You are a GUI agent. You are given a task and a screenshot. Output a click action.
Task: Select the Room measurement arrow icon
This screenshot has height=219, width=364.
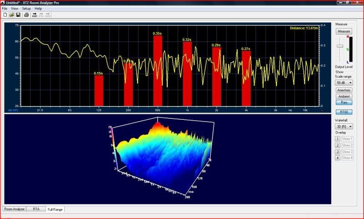[x=35, y=15]
